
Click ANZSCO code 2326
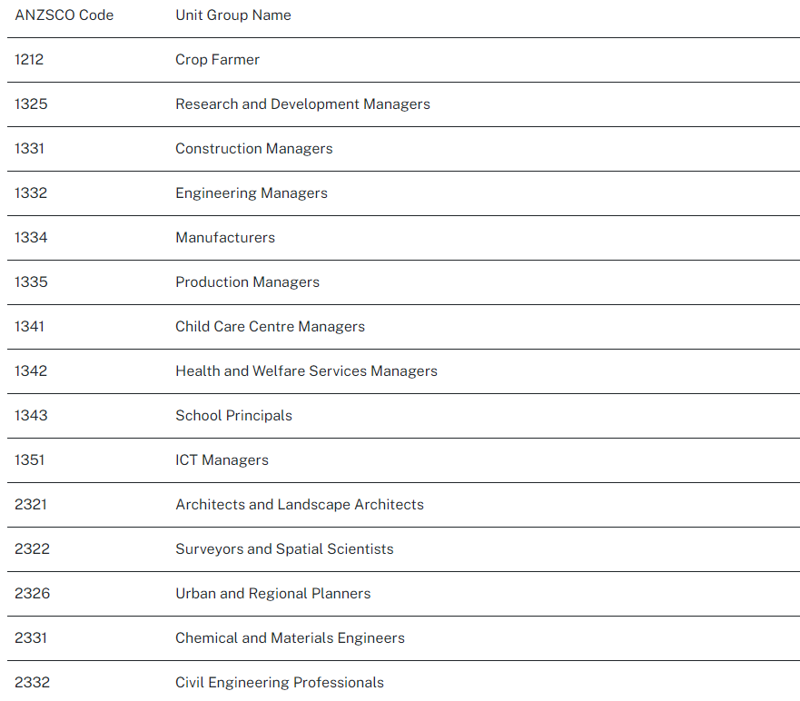(x=32, y=594)
